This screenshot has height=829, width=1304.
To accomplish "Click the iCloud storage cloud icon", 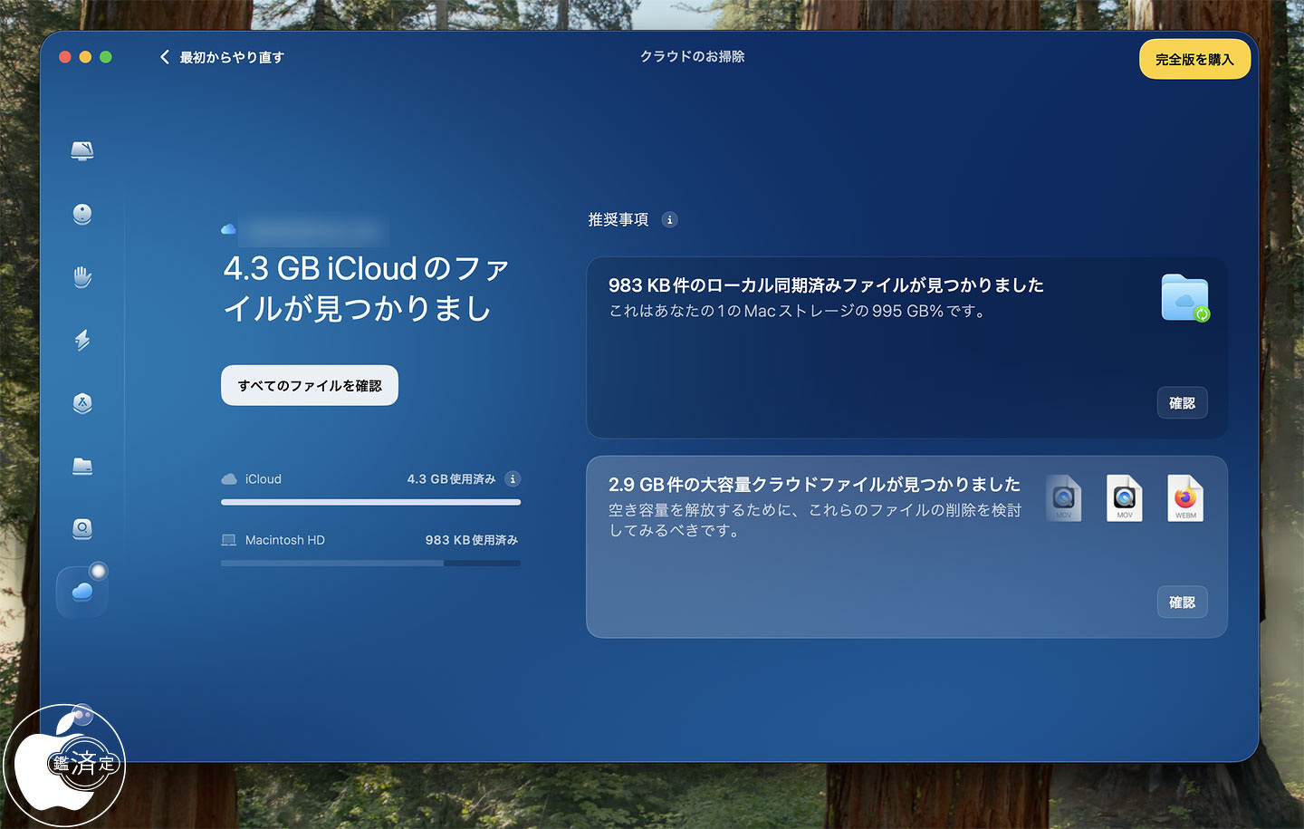I will 229,479.
